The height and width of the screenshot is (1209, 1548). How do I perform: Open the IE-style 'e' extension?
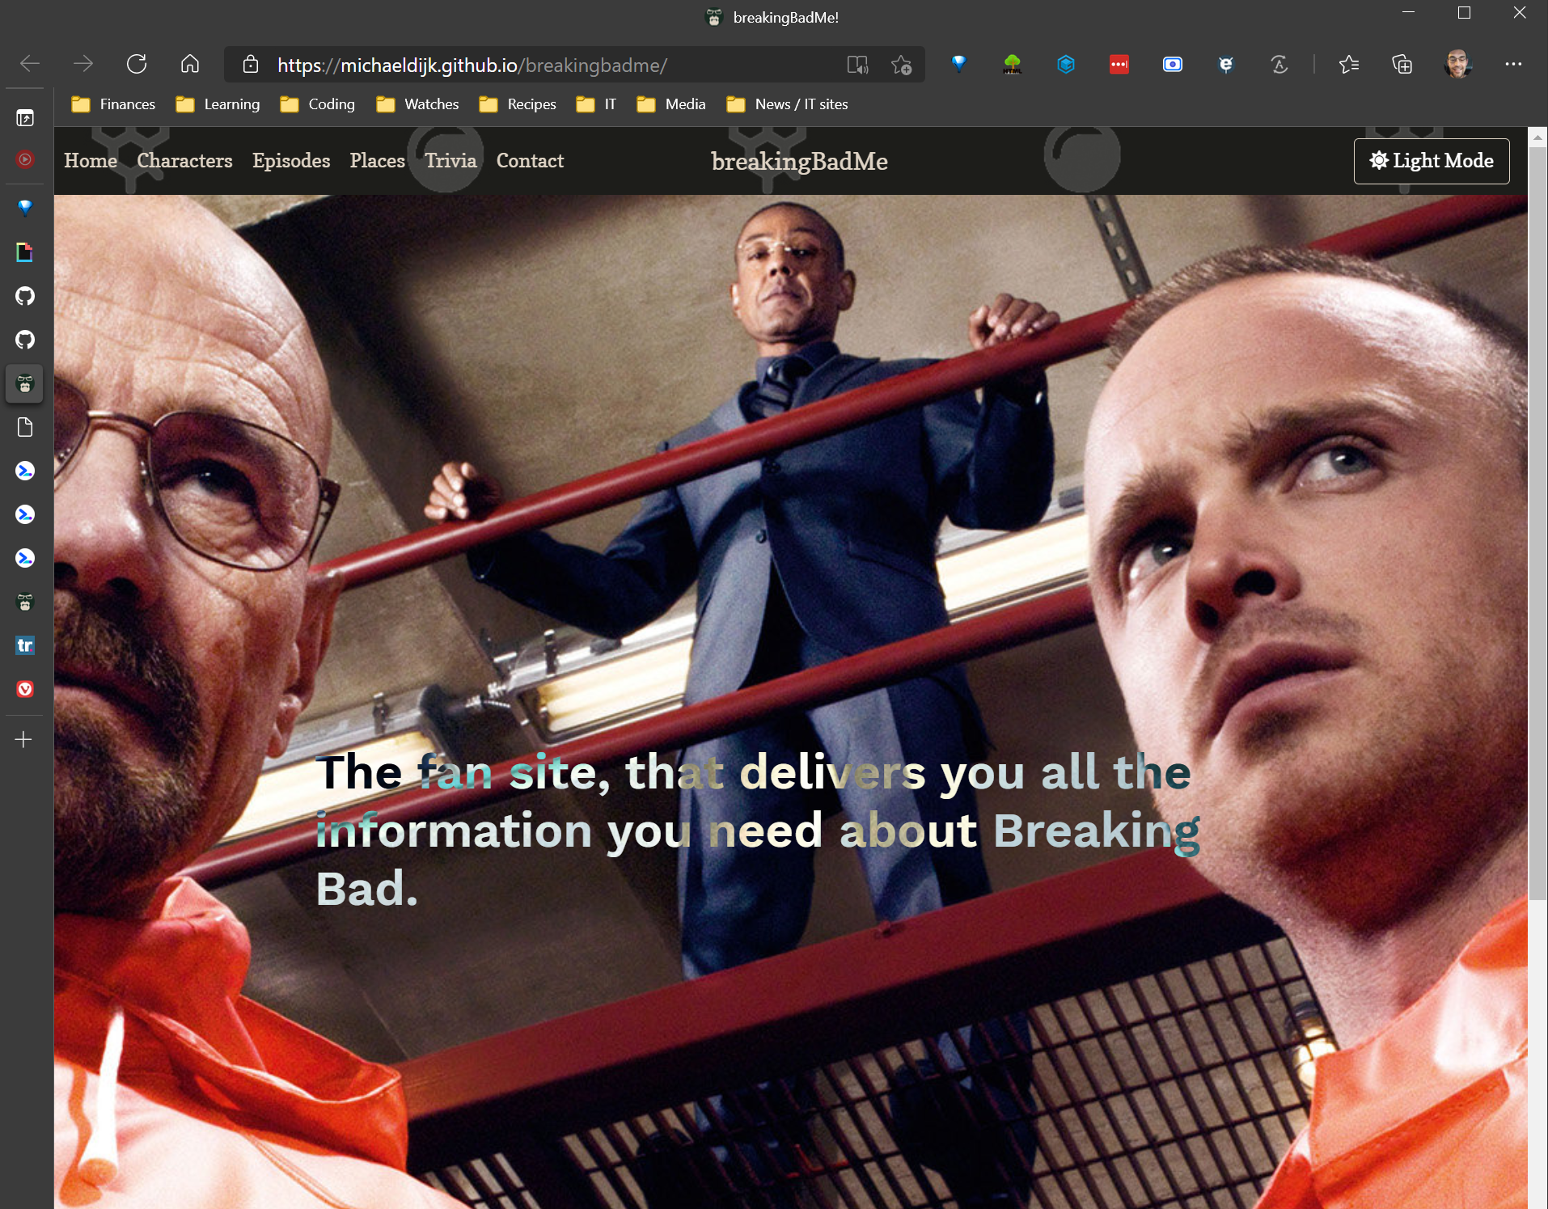pos(1226,64)
